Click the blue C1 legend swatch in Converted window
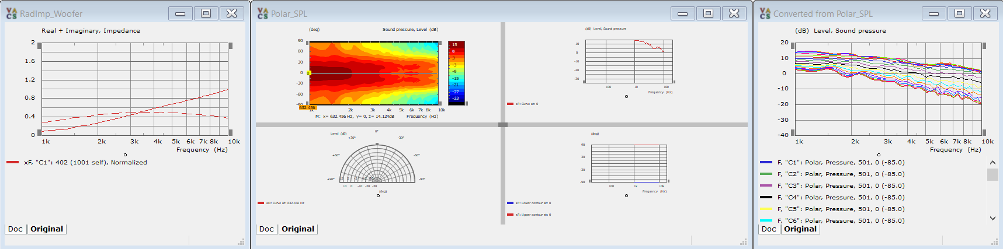Viewport: 1003px width, 249px height. pos(766,163)
